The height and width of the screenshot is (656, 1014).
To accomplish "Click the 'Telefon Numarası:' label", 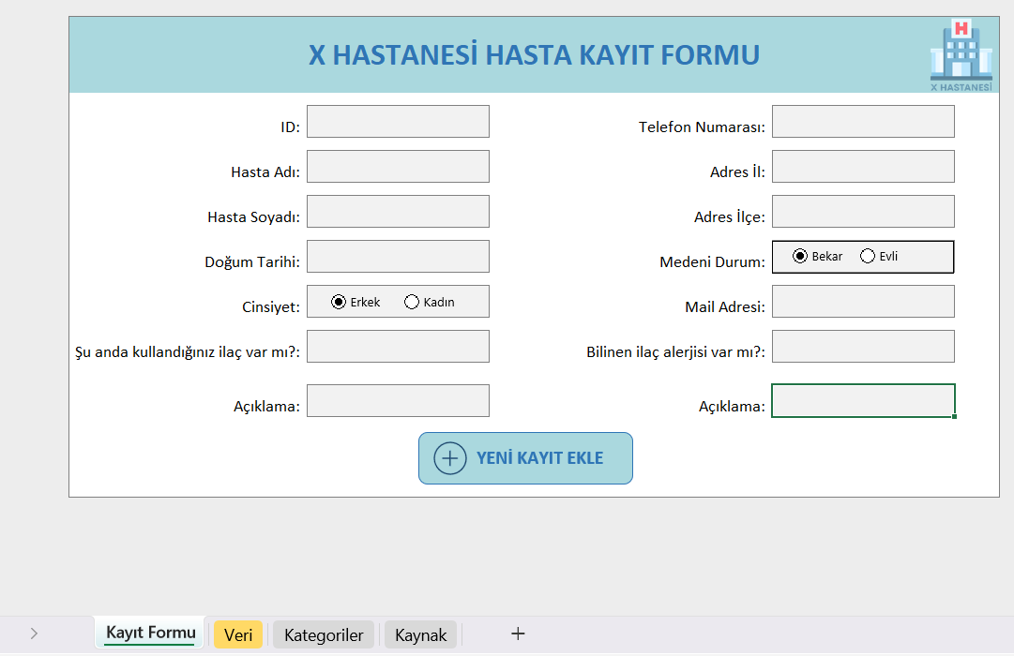I will (702, 127).
